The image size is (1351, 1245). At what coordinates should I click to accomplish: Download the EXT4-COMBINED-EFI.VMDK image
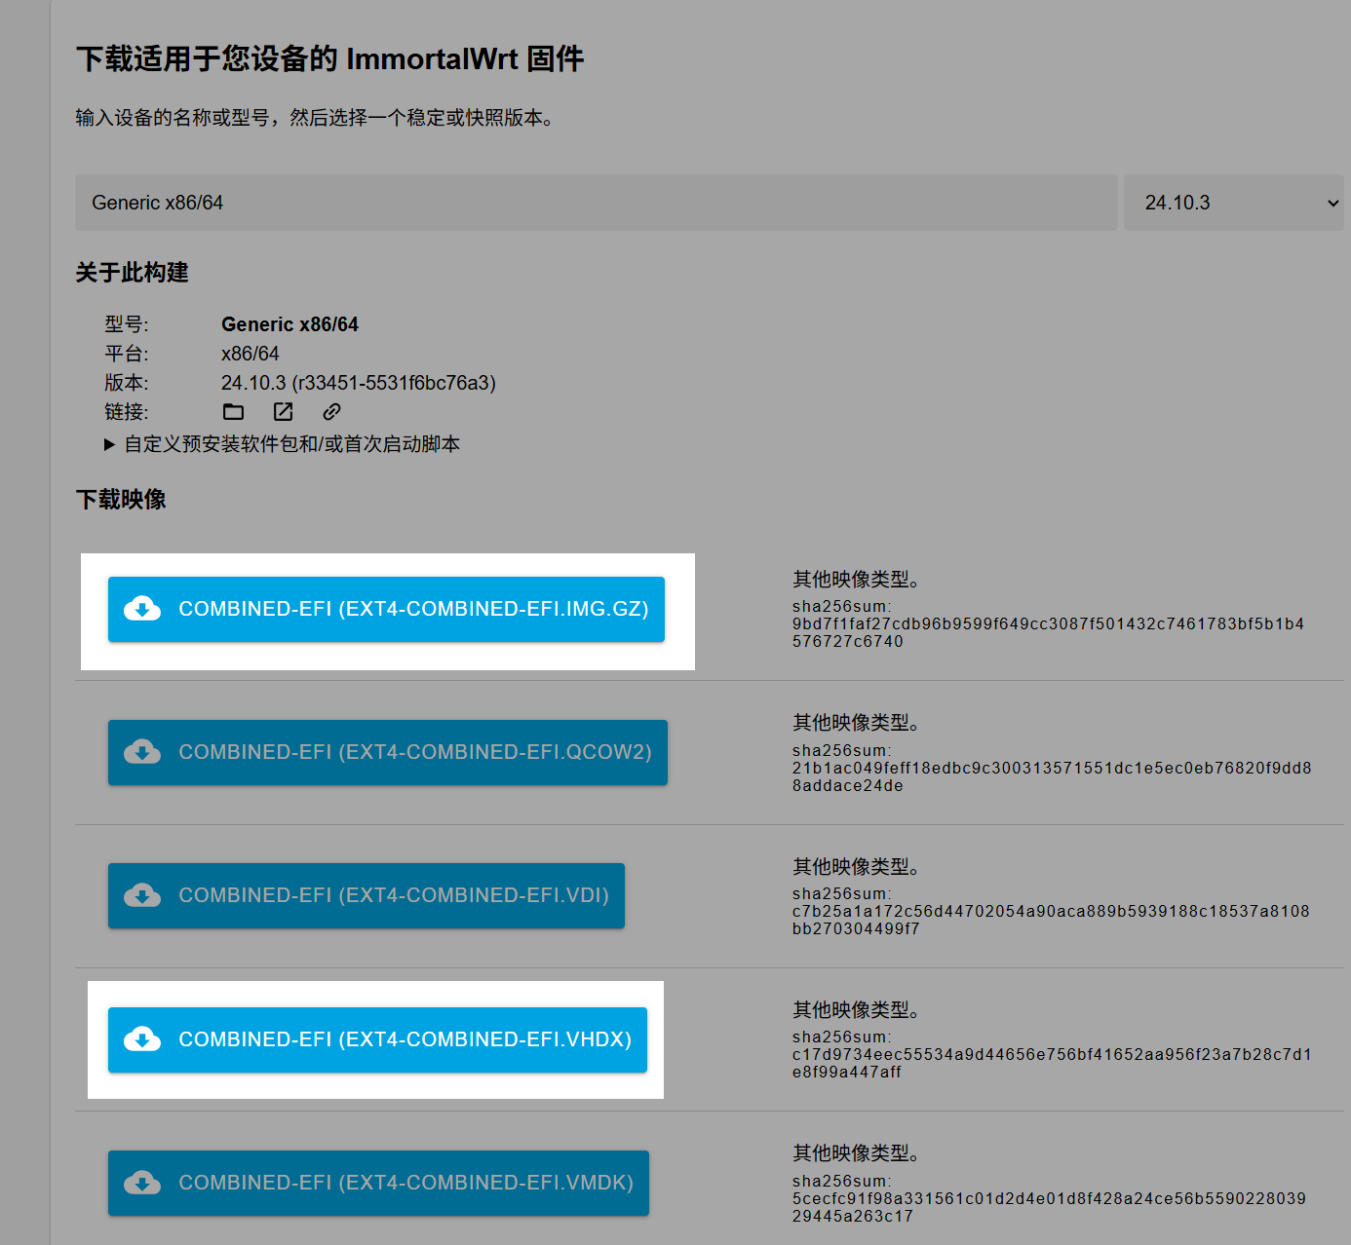pyautogui.click(x=405, y=1183)
